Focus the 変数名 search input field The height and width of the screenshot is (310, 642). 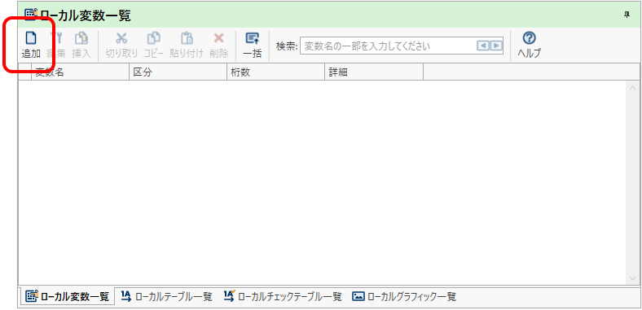(402, 46)
